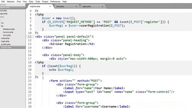Click the 'Username' label on line 30
The height and width of the screenshot is (108, 192).
(x=109, y=106)
